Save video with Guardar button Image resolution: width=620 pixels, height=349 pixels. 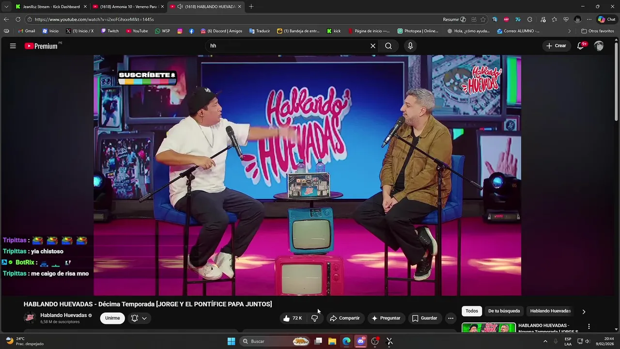[424, 318]
